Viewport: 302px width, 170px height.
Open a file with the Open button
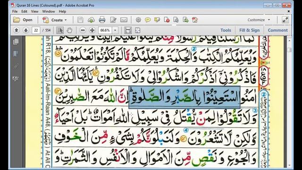point(23,20)
